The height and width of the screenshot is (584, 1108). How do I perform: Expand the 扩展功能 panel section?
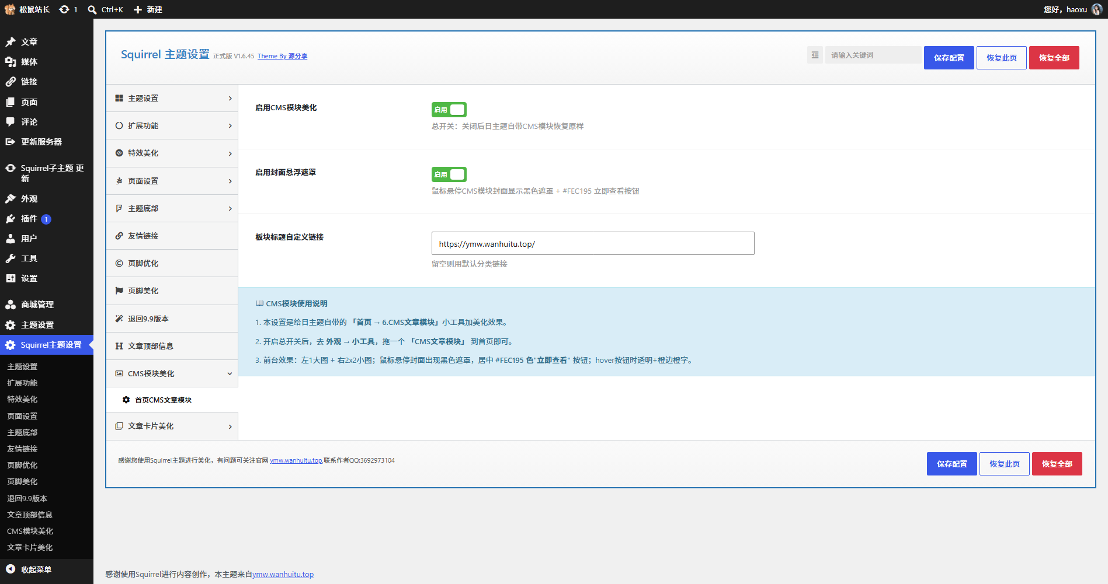172,125
